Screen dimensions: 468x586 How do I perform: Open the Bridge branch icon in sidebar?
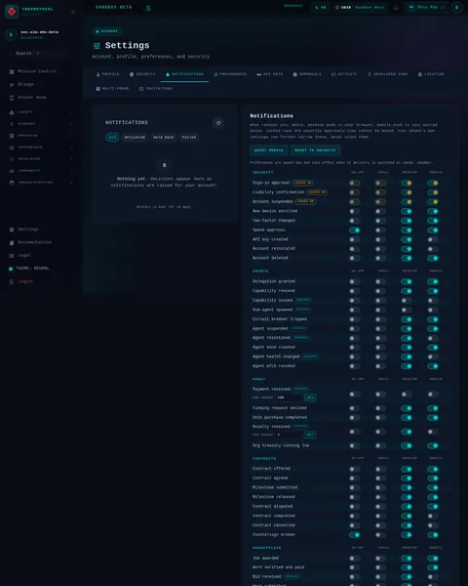click(x=12, y=84)
